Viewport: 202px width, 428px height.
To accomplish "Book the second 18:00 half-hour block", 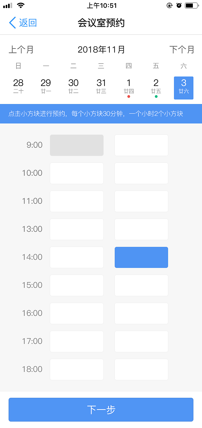I will [x=141, y=370].
